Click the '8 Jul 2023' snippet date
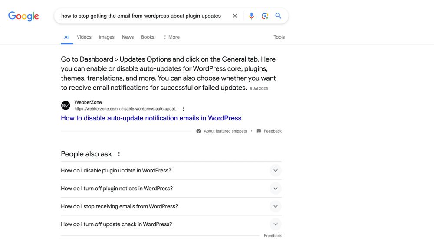Image resolution: width=434 pixels, height=244 pixels. click(x=259, y=88)
